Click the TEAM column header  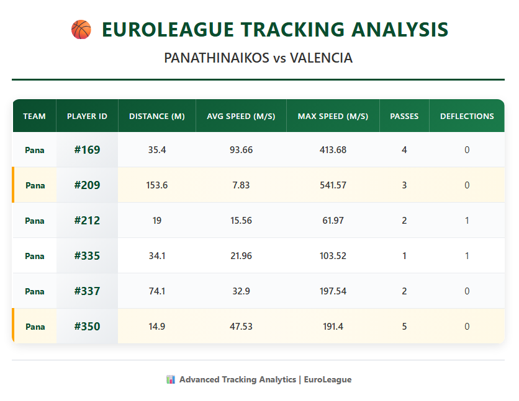pyautogui.click(x=34, y=117)
